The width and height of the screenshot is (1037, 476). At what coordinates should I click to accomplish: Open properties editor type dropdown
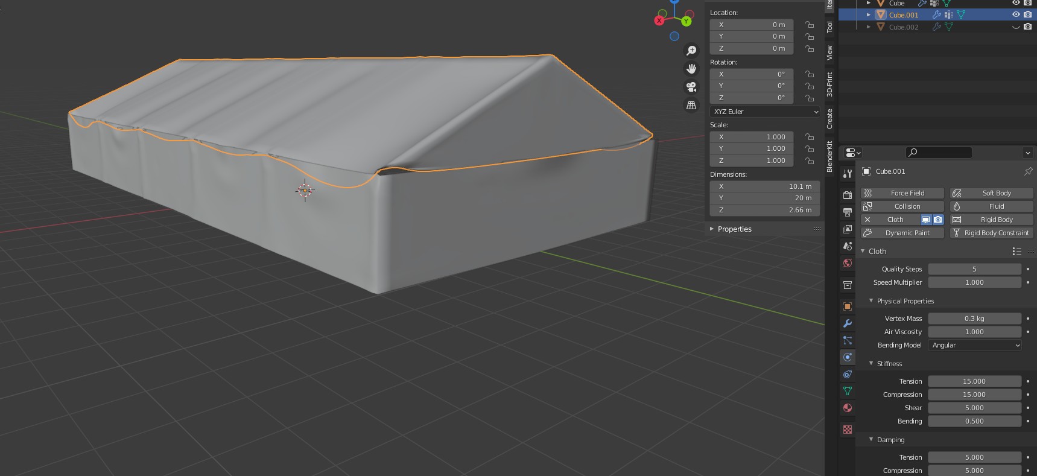point(852,152)
